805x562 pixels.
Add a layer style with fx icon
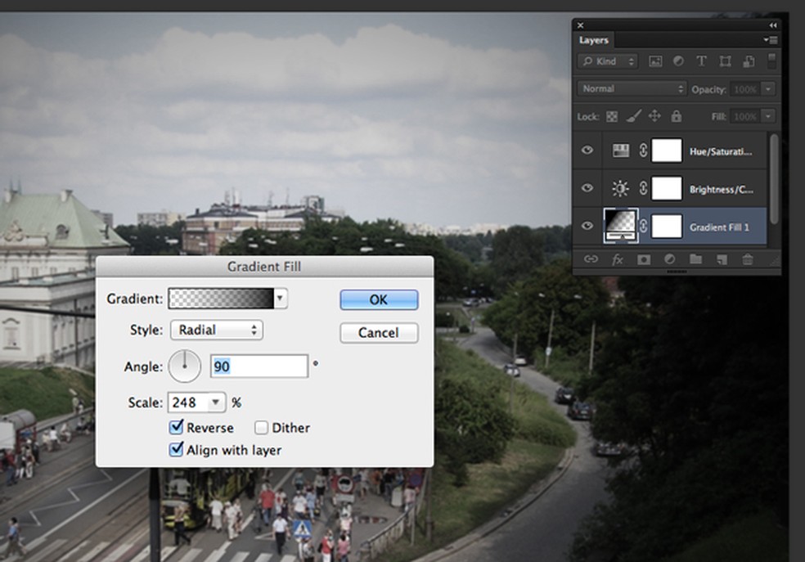[x=618, y=259]
